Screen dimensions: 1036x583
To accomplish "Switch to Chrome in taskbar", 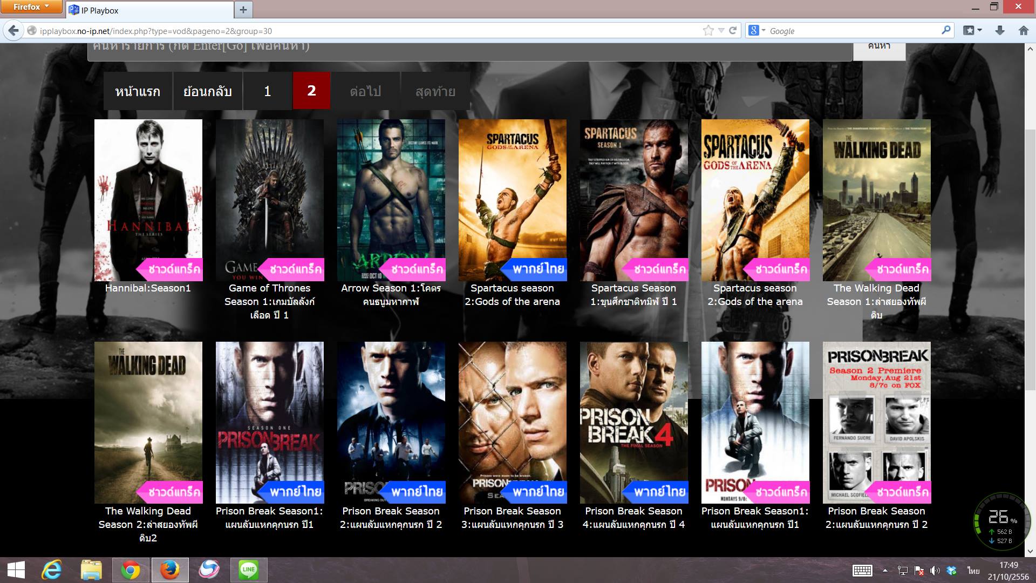I will 131,570.
